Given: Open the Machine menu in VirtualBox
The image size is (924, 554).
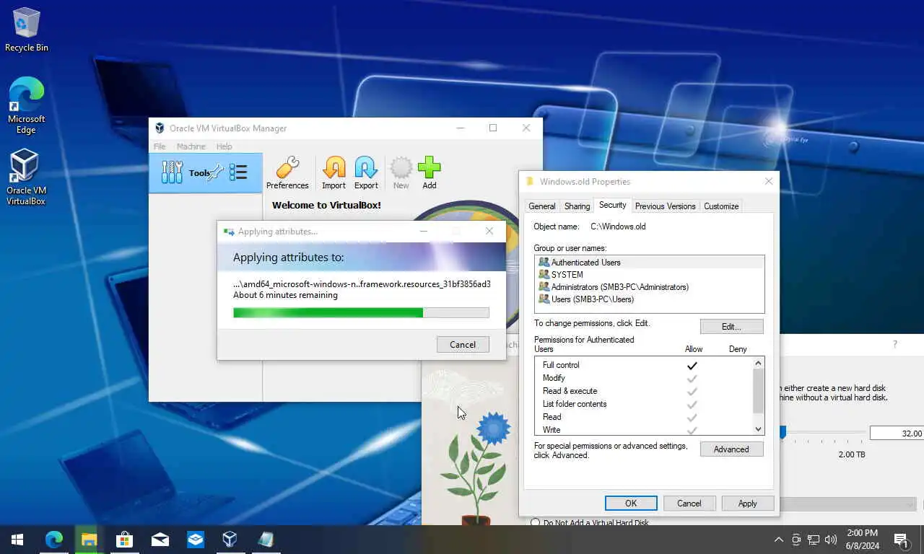Looking at the screenshot, I should tap(191, 146).
